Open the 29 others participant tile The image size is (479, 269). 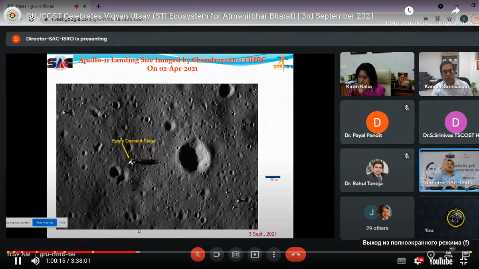tap(377, 218)
